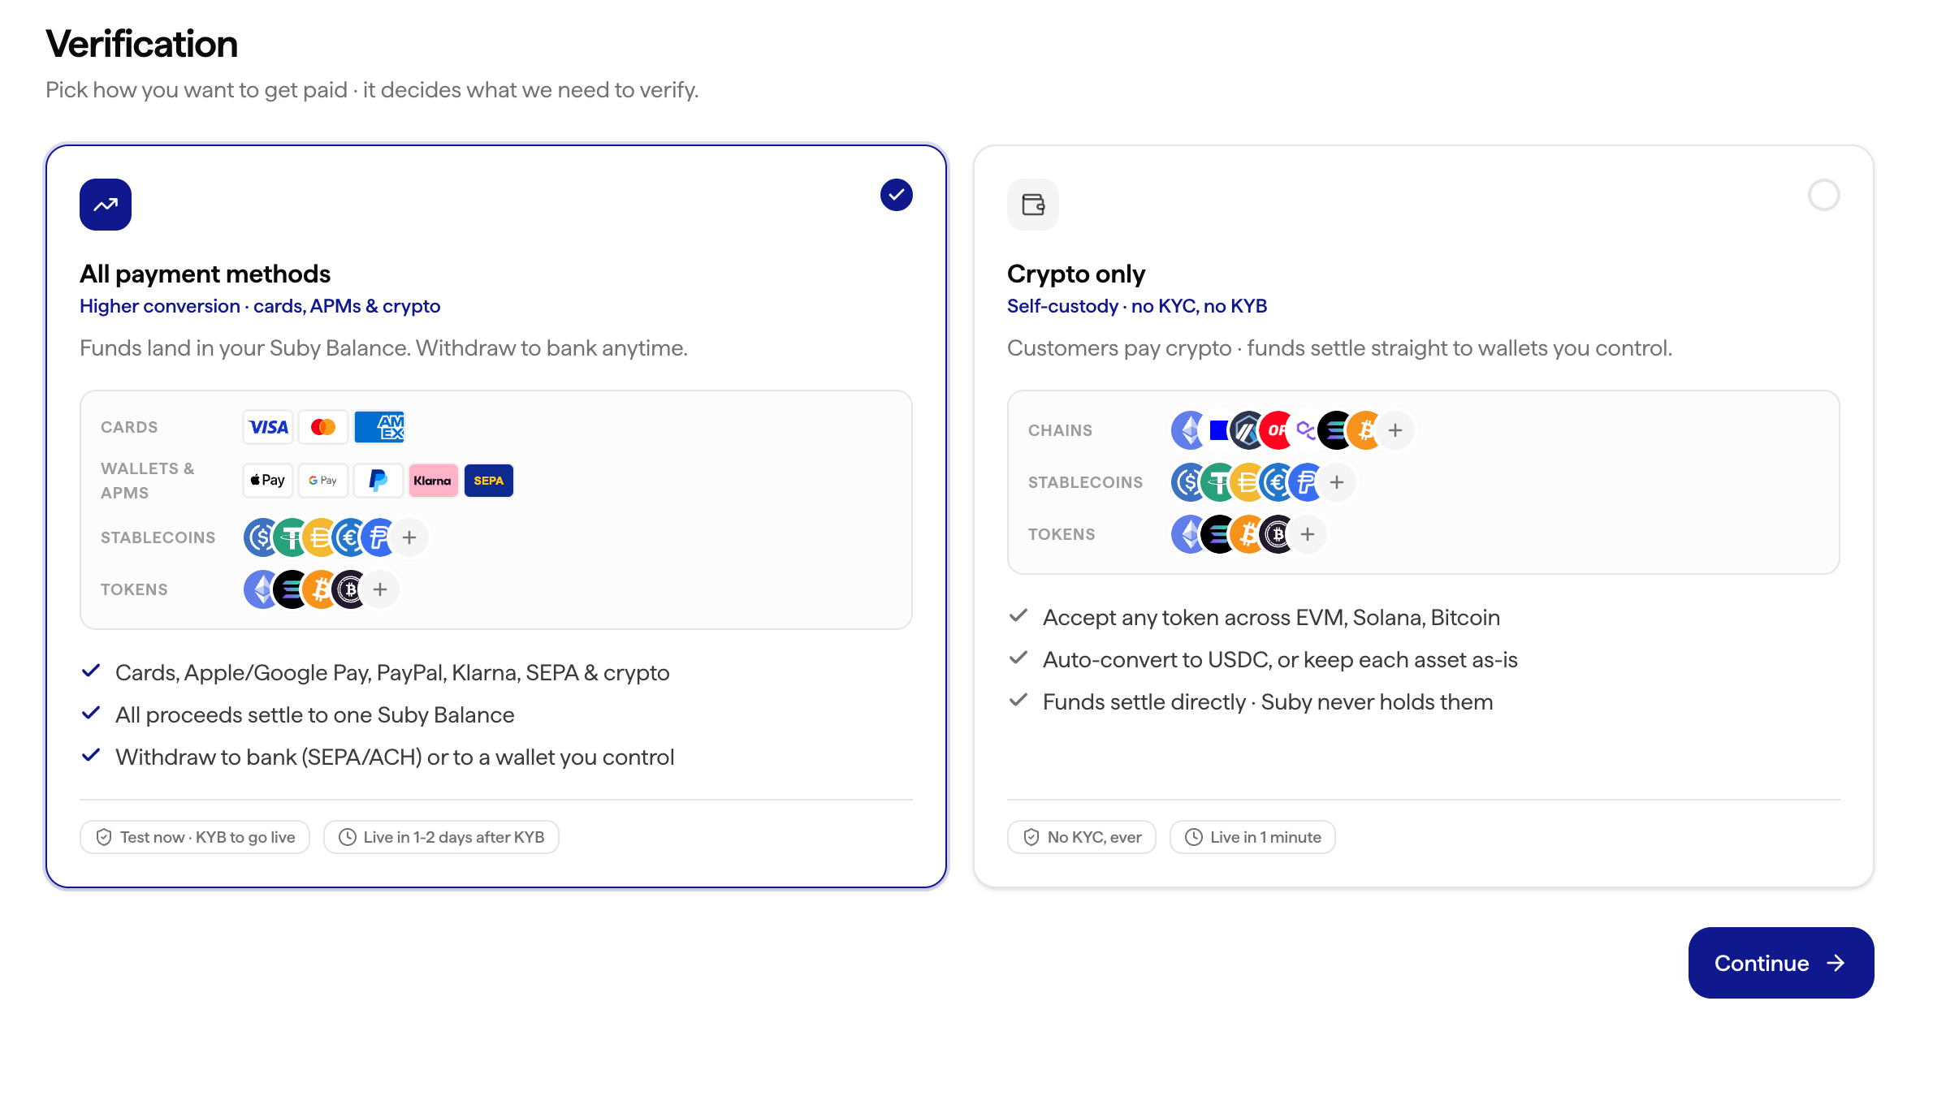Screen dimensions: 1933x1096
Task: Click the SEPA badge
Action: coord(489,481)
